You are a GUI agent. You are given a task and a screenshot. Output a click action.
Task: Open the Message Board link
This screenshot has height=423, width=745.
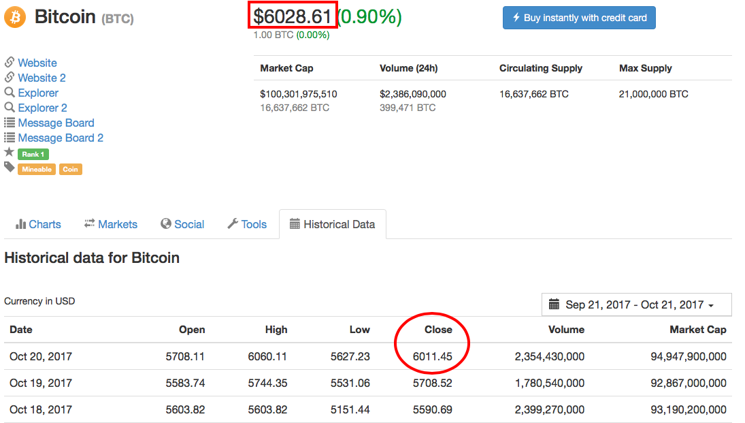tap(56, 123)
